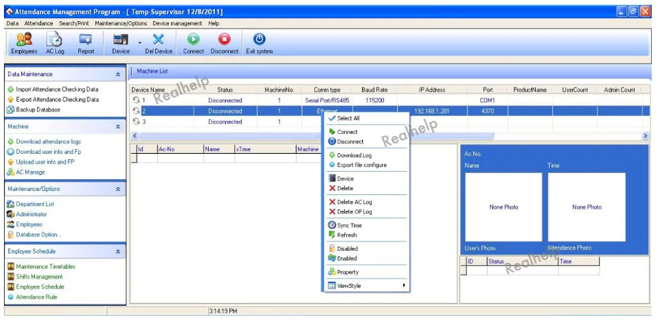Screen dimensions: 663x321
Task: Open the Maintenance/Options menu
Action: click(121, 23)
